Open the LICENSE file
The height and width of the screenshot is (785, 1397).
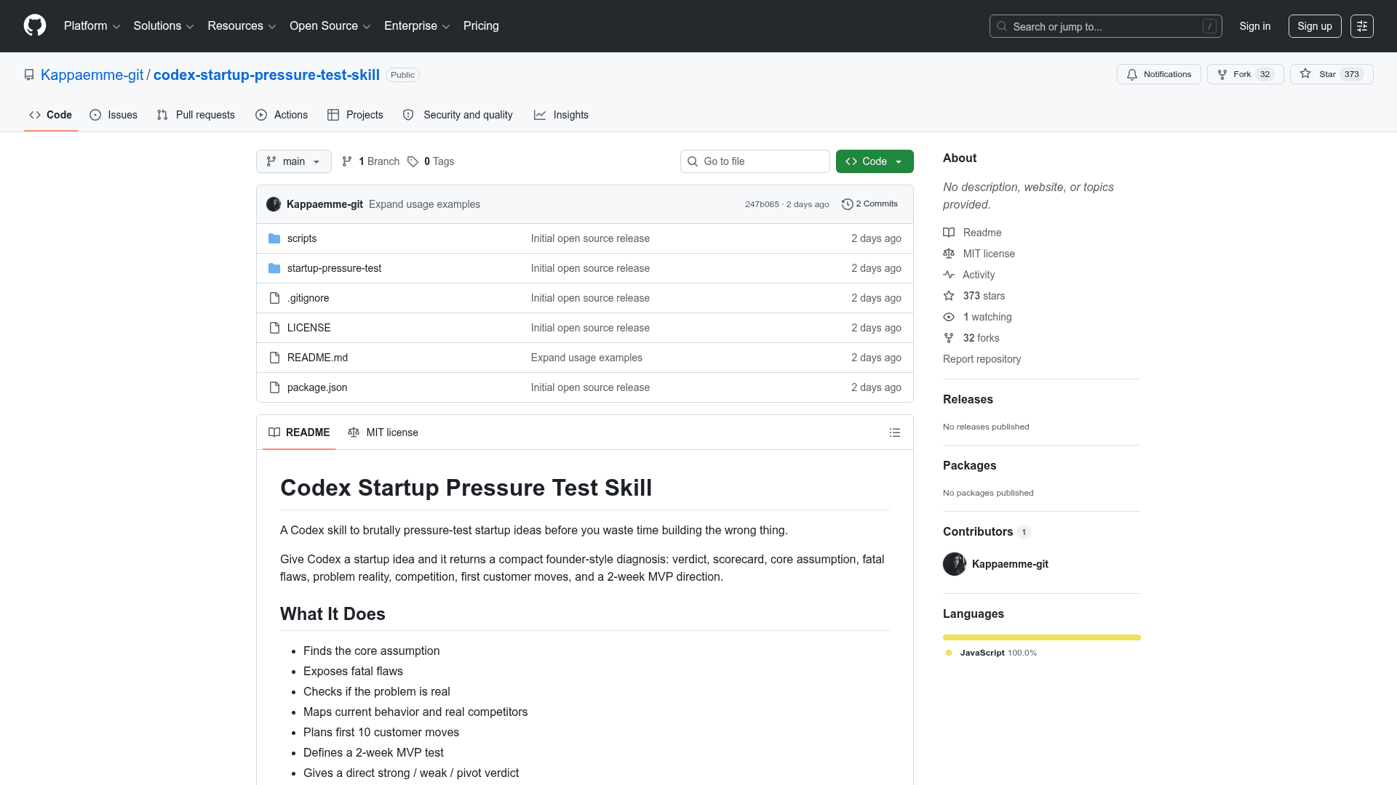309,328
